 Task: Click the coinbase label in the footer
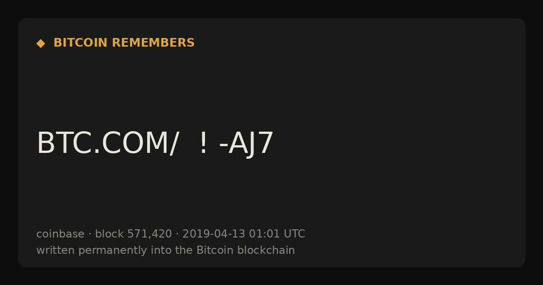(60, 234)
